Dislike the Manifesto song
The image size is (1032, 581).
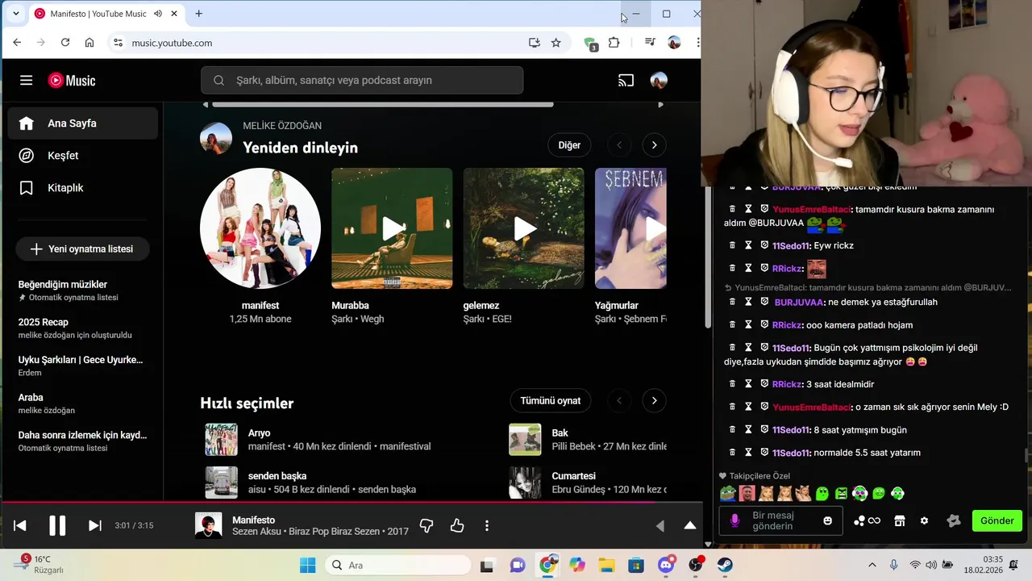coord(427,525)
